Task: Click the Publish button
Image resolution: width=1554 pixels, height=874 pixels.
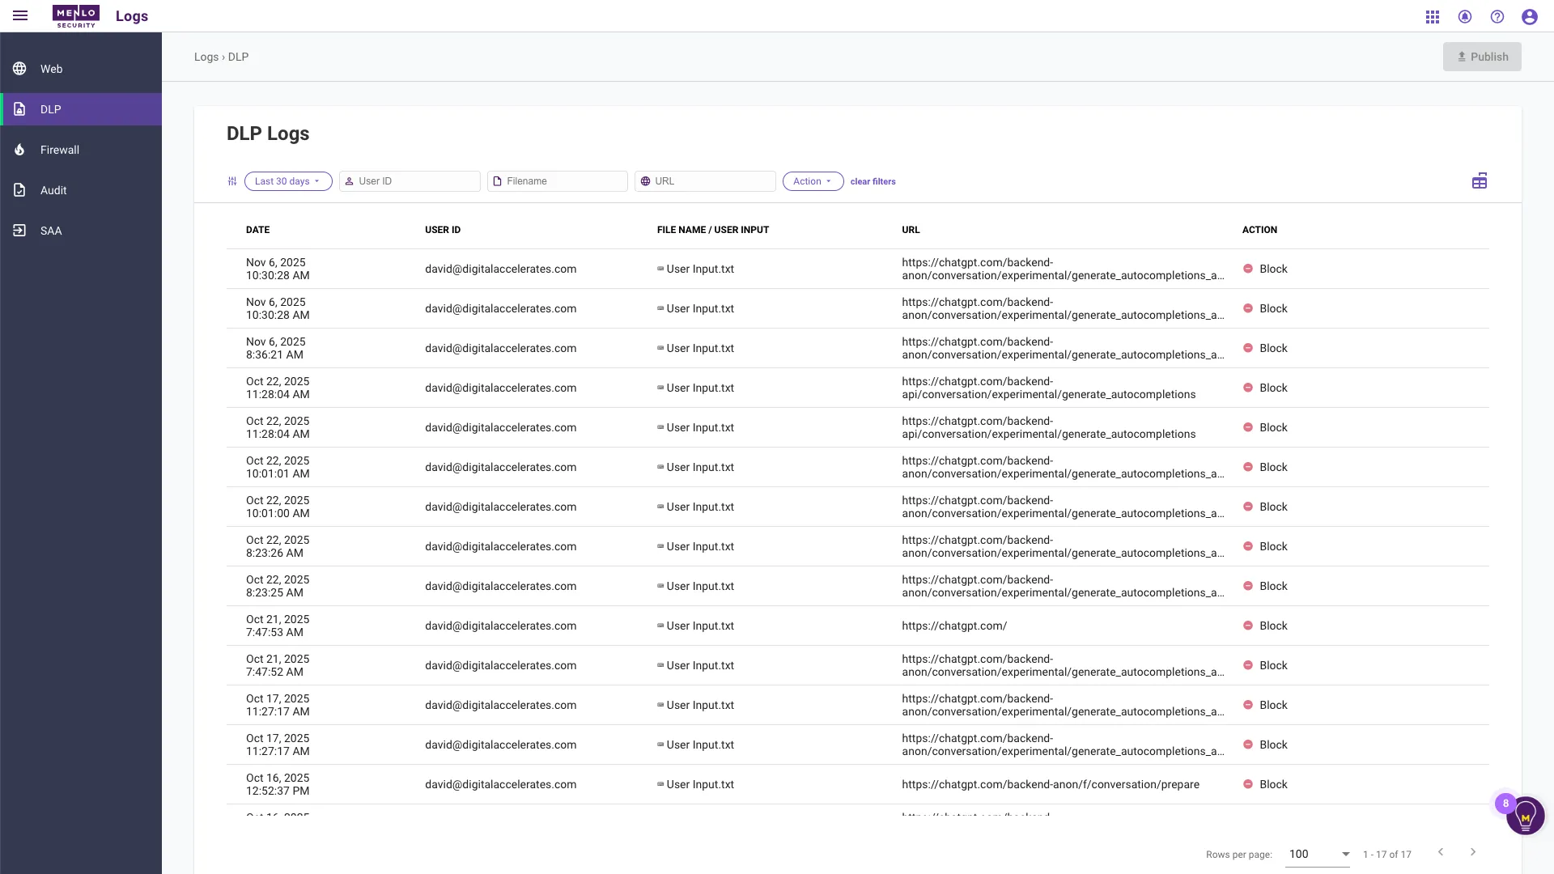Action: [1482, 57]
